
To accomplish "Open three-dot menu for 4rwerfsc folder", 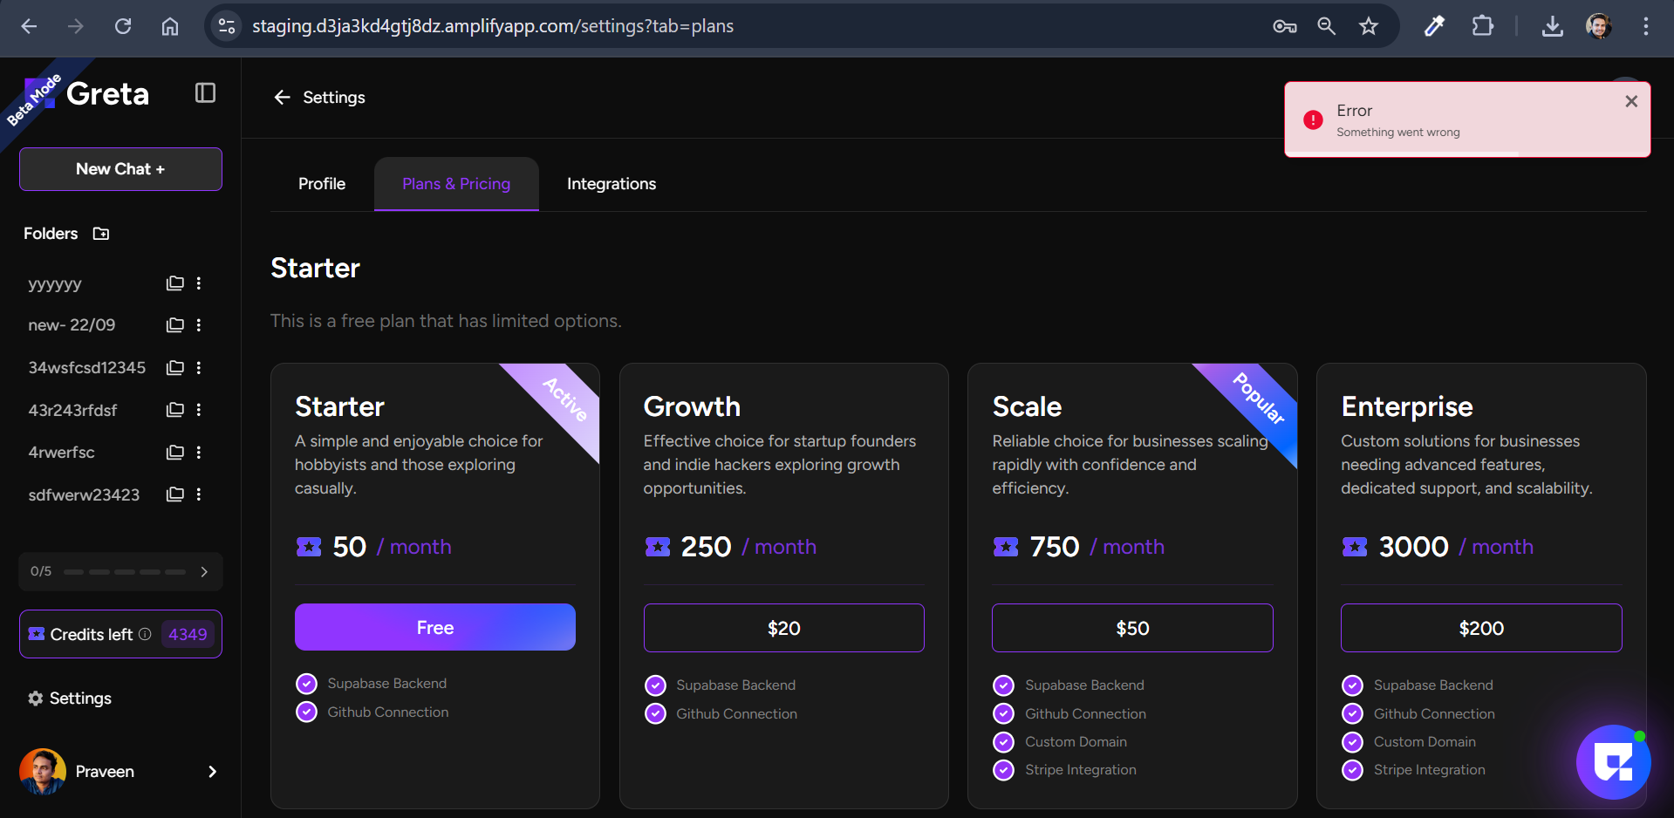I will click(x=199, y=453).
